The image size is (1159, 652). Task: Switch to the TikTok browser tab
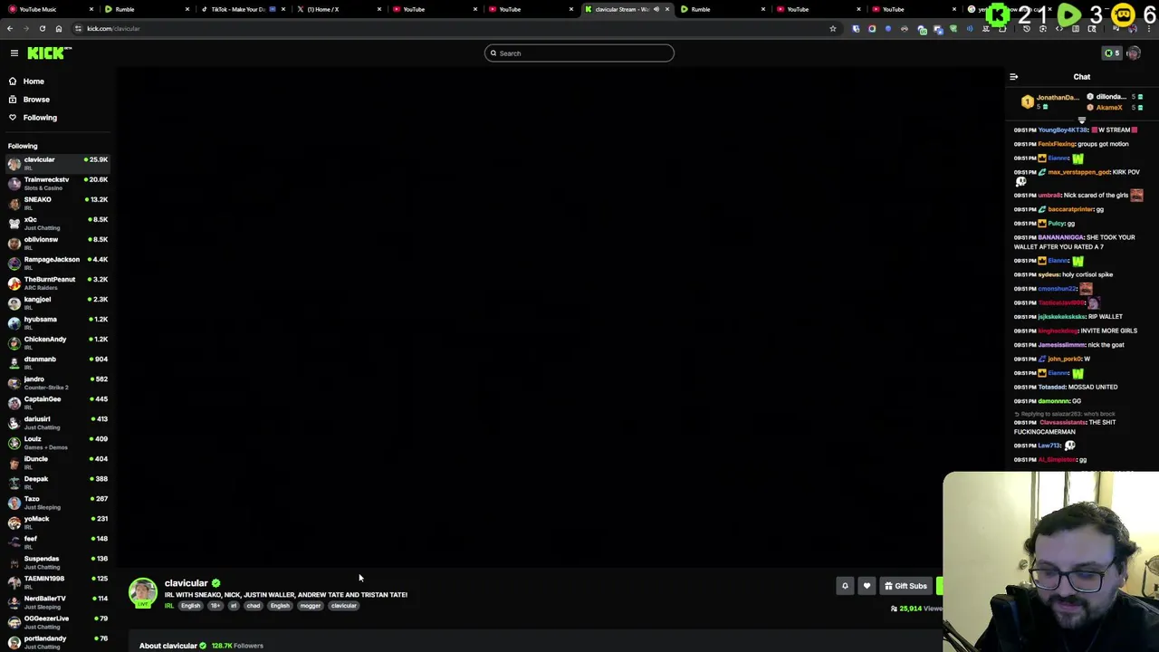coord(238,9)
